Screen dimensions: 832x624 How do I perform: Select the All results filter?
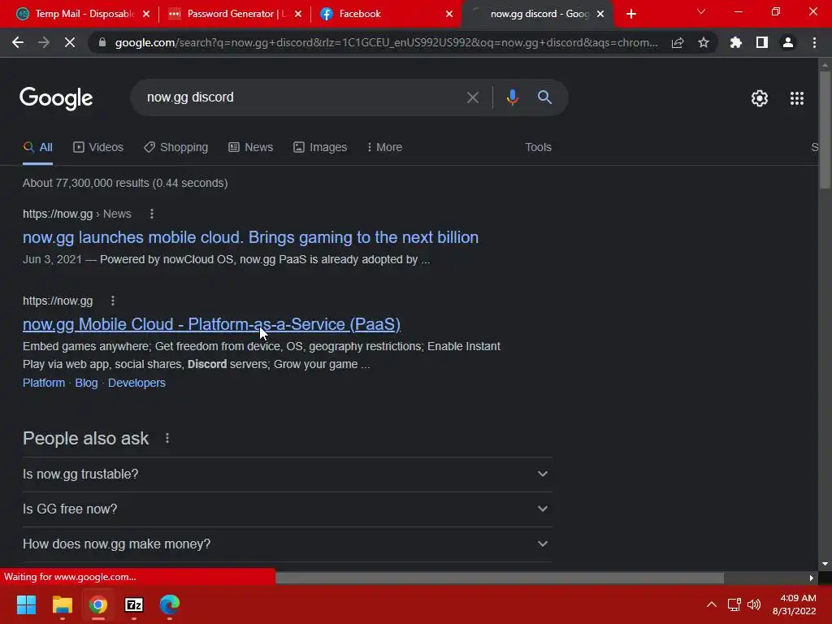point(37,148)
